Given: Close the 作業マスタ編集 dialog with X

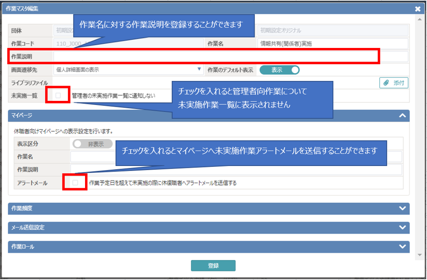Looking at the screenshot, I should [x=417, y=9].
